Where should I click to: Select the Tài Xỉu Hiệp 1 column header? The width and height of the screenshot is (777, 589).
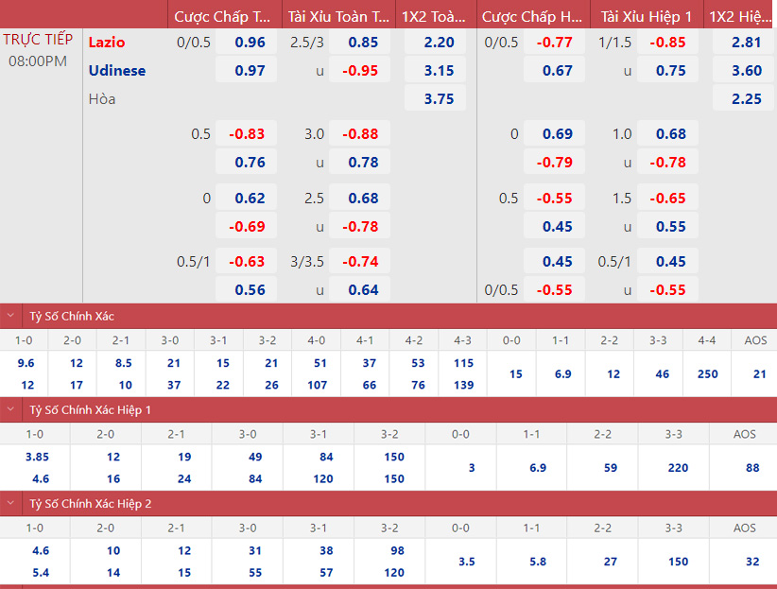point(647,16)
